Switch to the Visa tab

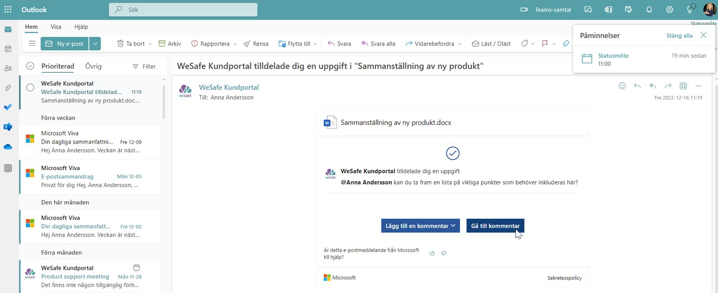pyautogui.click(x=56, y=27)
